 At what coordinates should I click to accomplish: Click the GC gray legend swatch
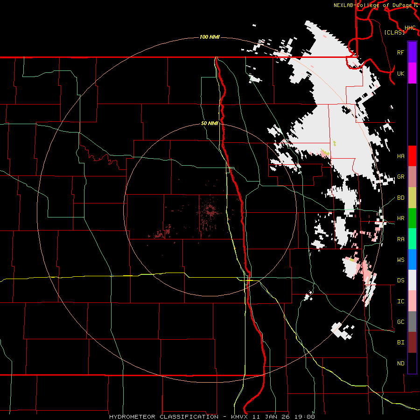412,322
